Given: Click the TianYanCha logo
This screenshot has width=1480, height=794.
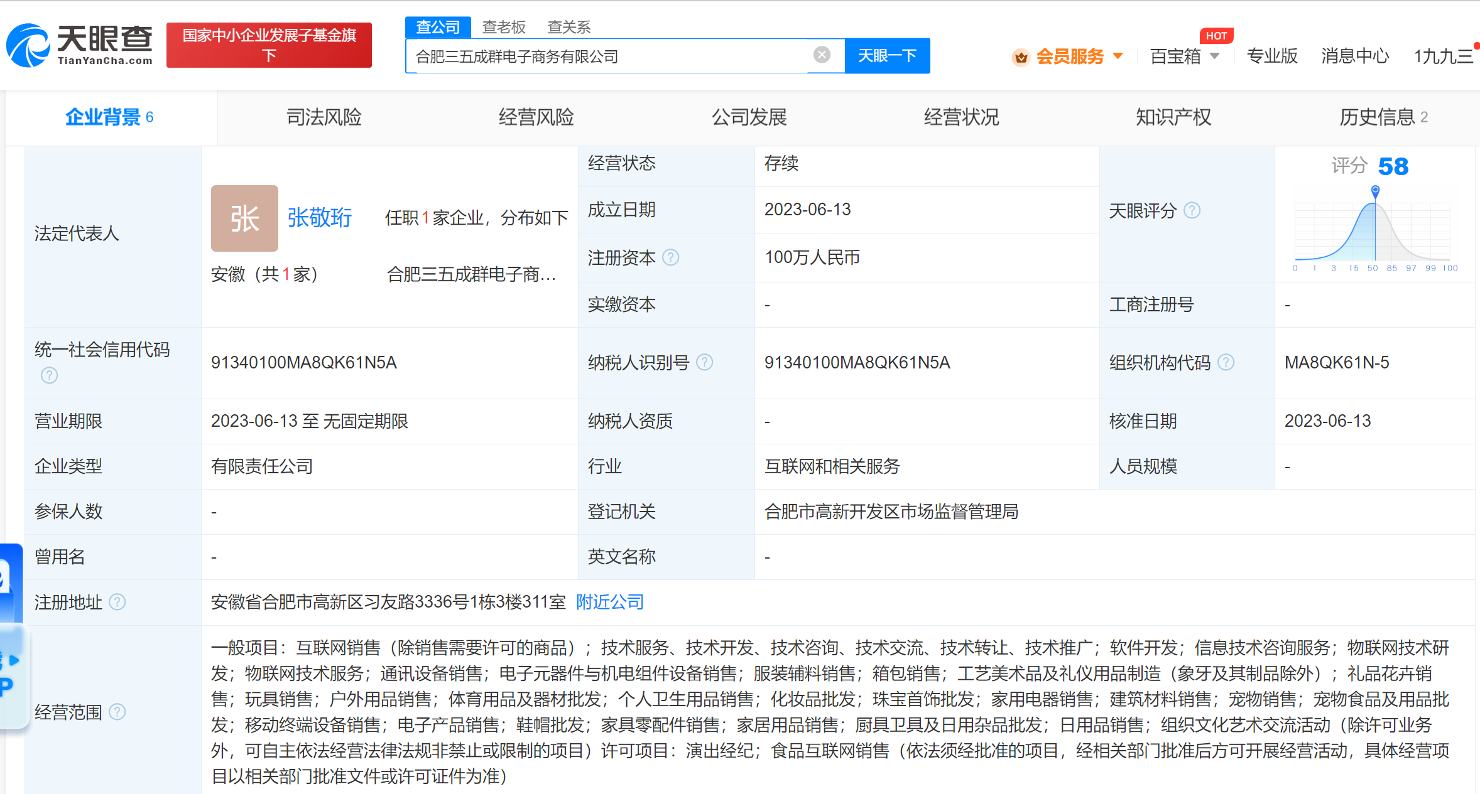Looking at the screenshot, I should click(80, 45).
